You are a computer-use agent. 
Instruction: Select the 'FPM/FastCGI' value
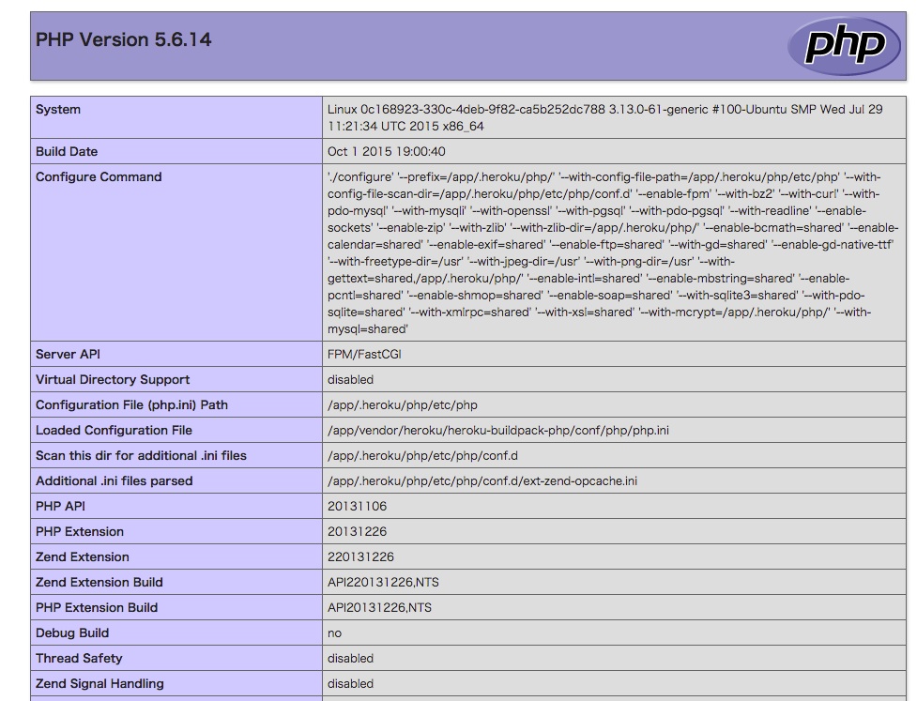[x=364, y=355]
